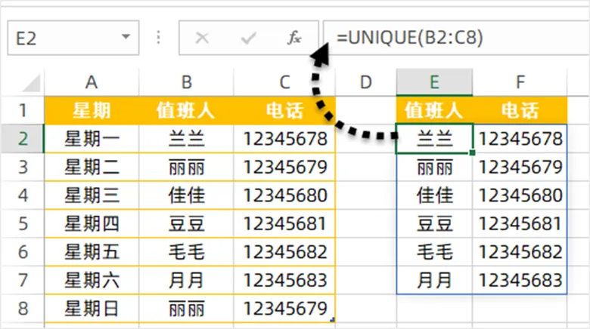Click the Enter checkmark icon in formula bar
Image resolution: width=590 pixels, height=329 pixels.
pyautogui.click(x=247, y=38)
